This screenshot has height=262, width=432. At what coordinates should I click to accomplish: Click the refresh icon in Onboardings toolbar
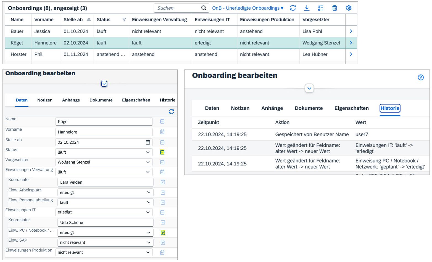coord(293,8)
